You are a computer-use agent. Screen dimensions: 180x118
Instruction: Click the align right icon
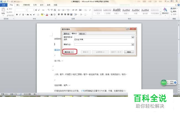coord(65,14)
